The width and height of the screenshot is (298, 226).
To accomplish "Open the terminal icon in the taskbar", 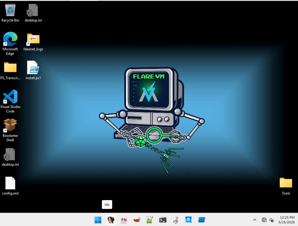I will 163,220.
